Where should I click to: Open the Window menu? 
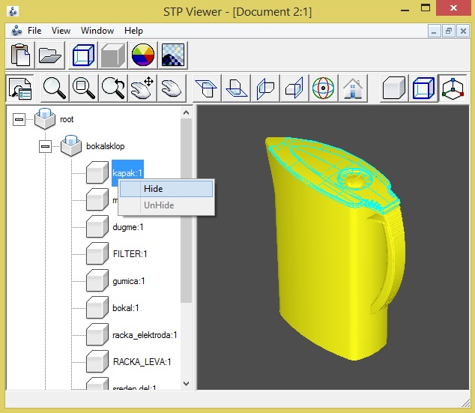click(x=97, y=31)
